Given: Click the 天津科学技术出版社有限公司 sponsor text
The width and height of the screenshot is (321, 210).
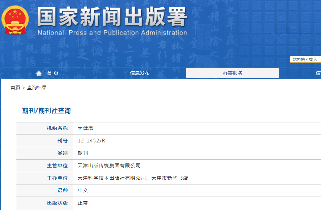Looking at the screenshot, I should click(112, 178).
